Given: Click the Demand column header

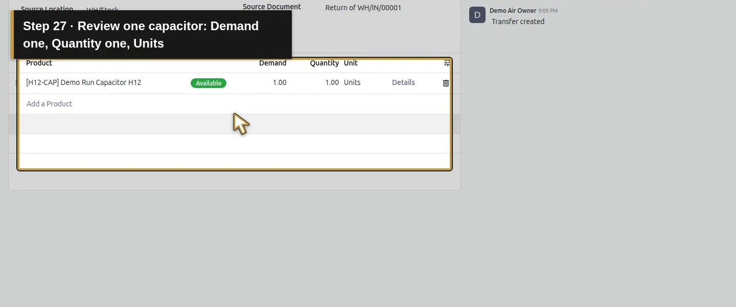Looking at the screenshot, I should [x=272, y=63].
